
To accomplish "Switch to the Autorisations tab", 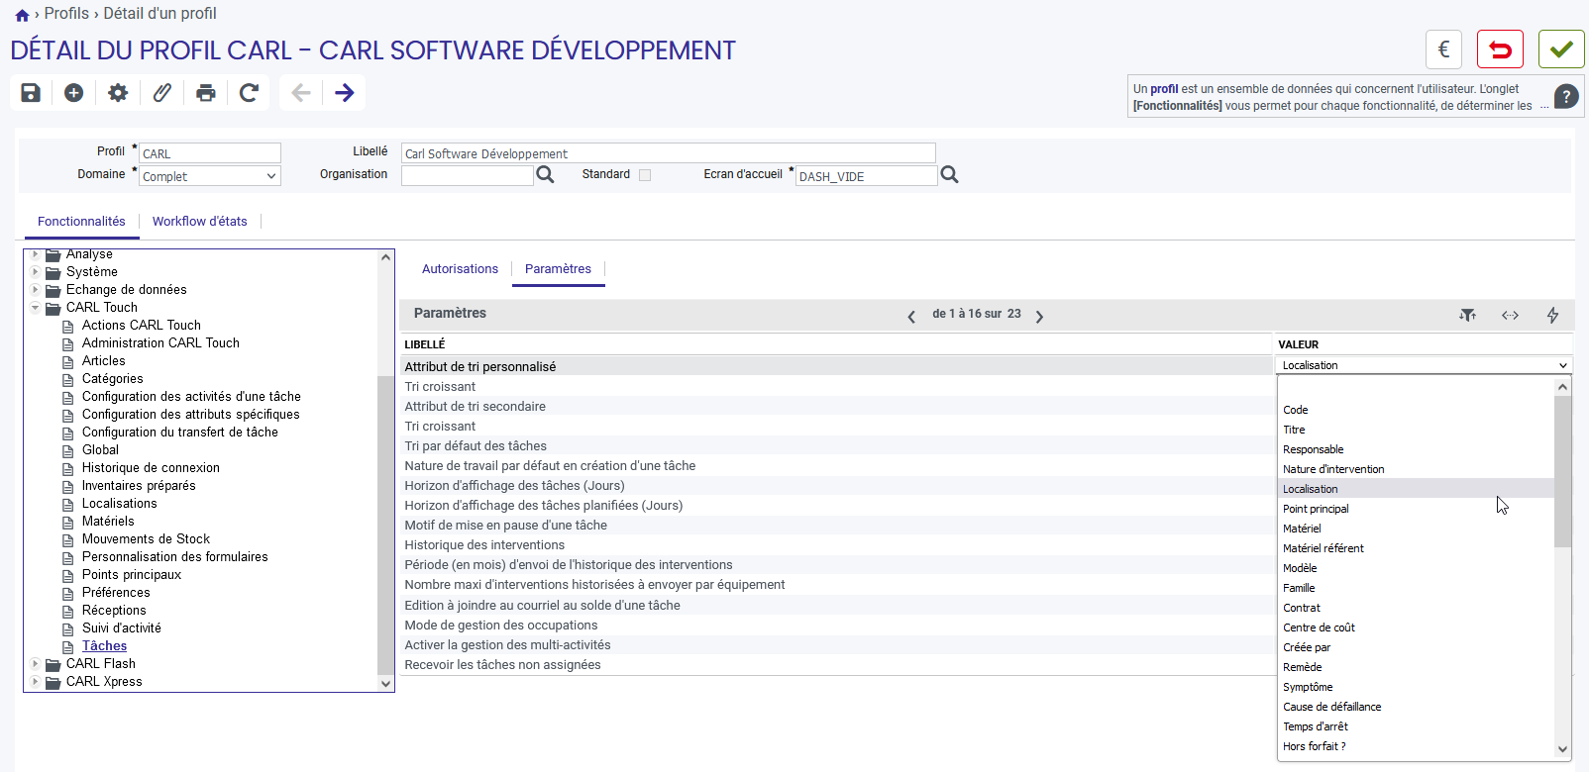I will coord(460,269).
